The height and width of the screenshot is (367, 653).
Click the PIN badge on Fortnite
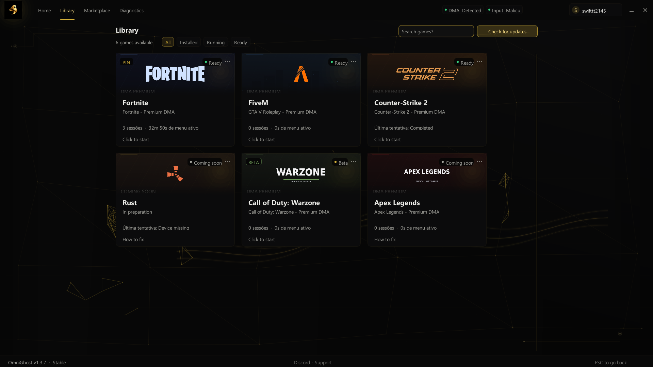pyautogui.click(x=126, y=63)
